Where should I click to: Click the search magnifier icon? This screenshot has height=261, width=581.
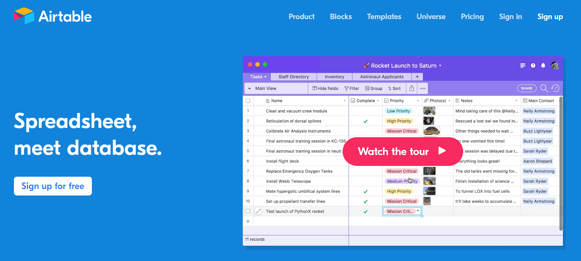544,88
